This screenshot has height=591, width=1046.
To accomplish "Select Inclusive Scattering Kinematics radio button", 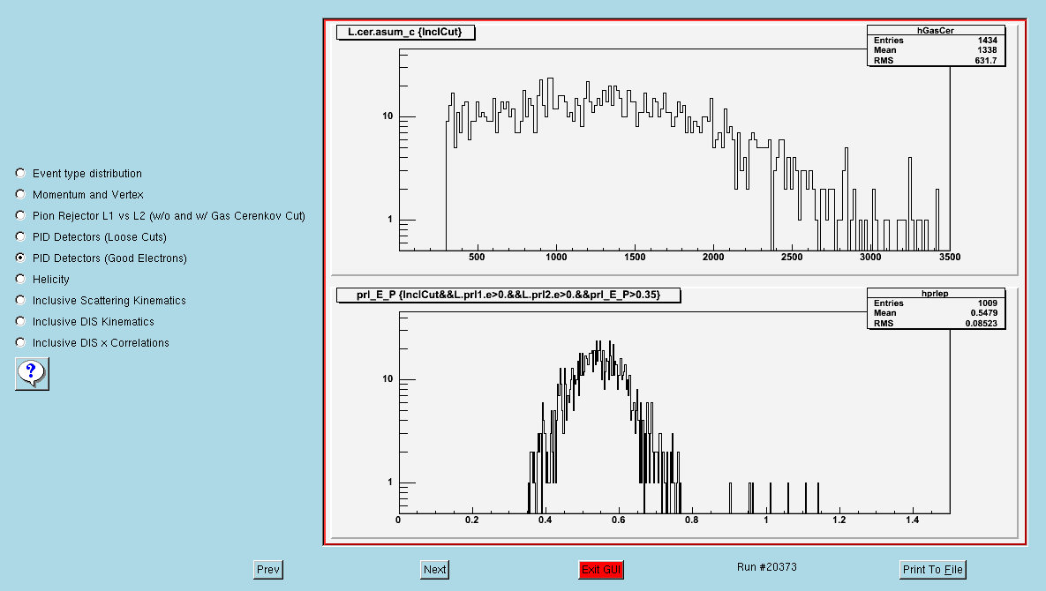I will pos(20,301).
